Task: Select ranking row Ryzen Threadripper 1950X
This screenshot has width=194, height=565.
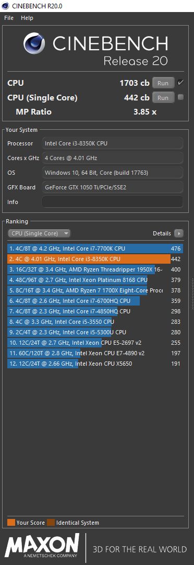Action: (x=95, y=269)
